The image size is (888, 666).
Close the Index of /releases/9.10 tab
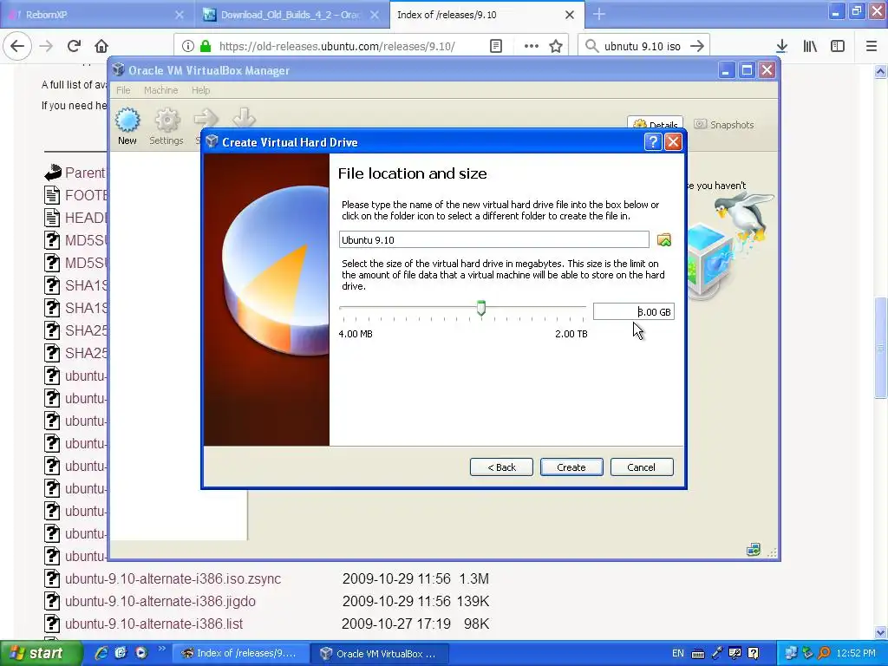570,15
